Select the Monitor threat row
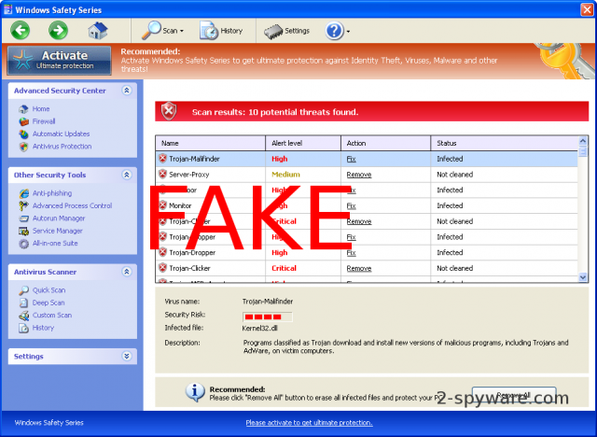 [367, 205]
